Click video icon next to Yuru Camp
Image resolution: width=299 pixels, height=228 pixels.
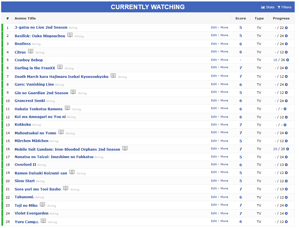tap(43, 221)
